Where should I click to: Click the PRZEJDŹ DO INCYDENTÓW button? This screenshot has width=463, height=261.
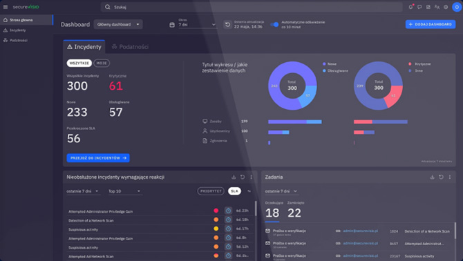98,158
